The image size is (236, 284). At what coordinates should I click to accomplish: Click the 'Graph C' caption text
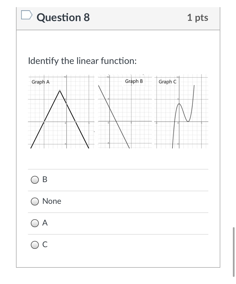tap(168, 82)
